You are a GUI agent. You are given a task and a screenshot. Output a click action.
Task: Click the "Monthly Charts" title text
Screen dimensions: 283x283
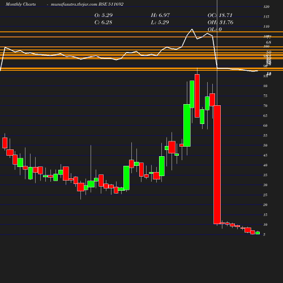click(21, 4)
